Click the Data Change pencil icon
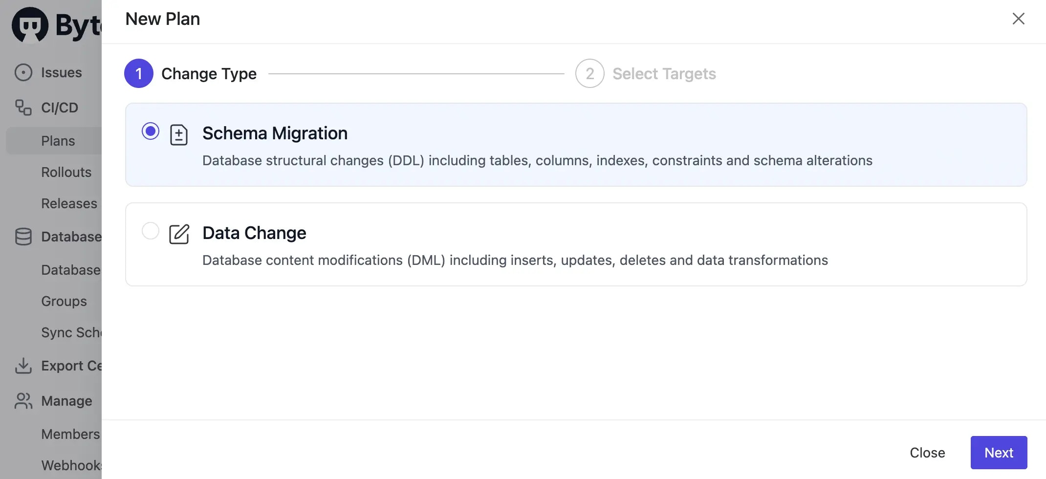The height and width of the screenshot is (479, 1046). click(x=179, y=234)
